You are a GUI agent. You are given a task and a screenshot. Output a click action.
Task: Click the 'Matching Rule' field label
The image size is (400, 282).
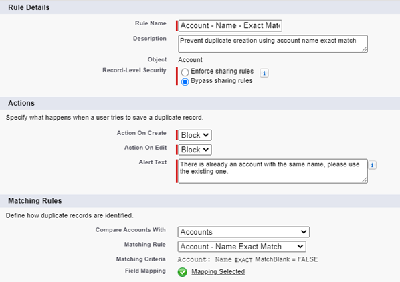point(145,245)
